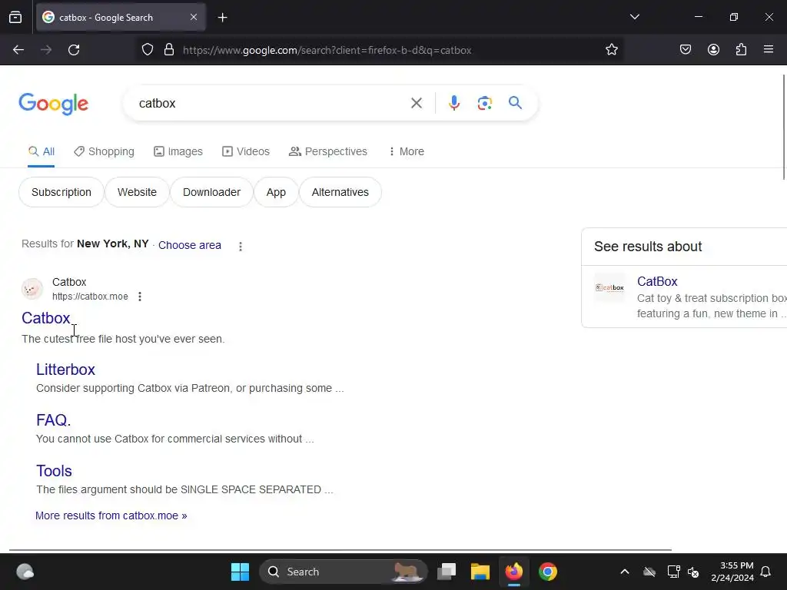Open About this result menu for catbox.moe
787x590 pixels.
pyautogui.click(x=140, y=297)
